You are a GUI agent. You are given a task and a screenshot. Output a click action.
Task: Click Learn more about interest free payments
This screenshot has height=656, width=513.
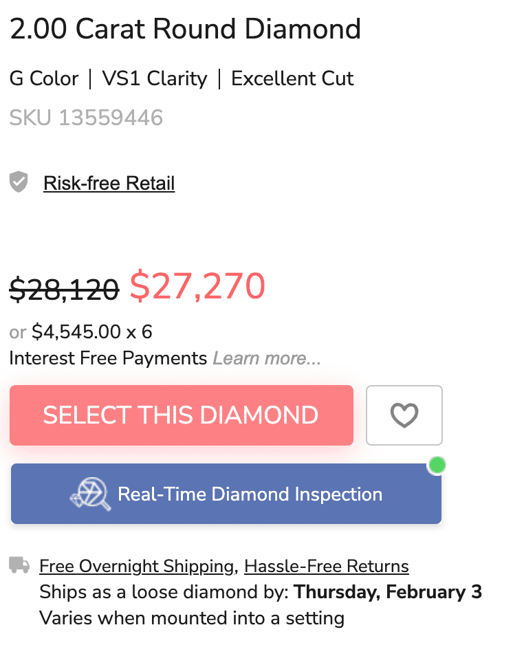tap(267, 358)
